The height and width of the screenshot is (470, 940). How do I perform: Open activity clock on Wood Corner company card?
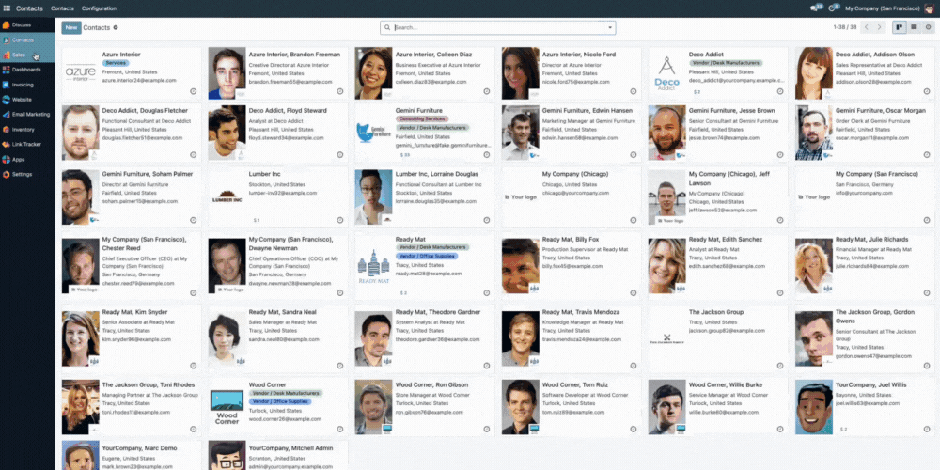click(x=340, y=430)
